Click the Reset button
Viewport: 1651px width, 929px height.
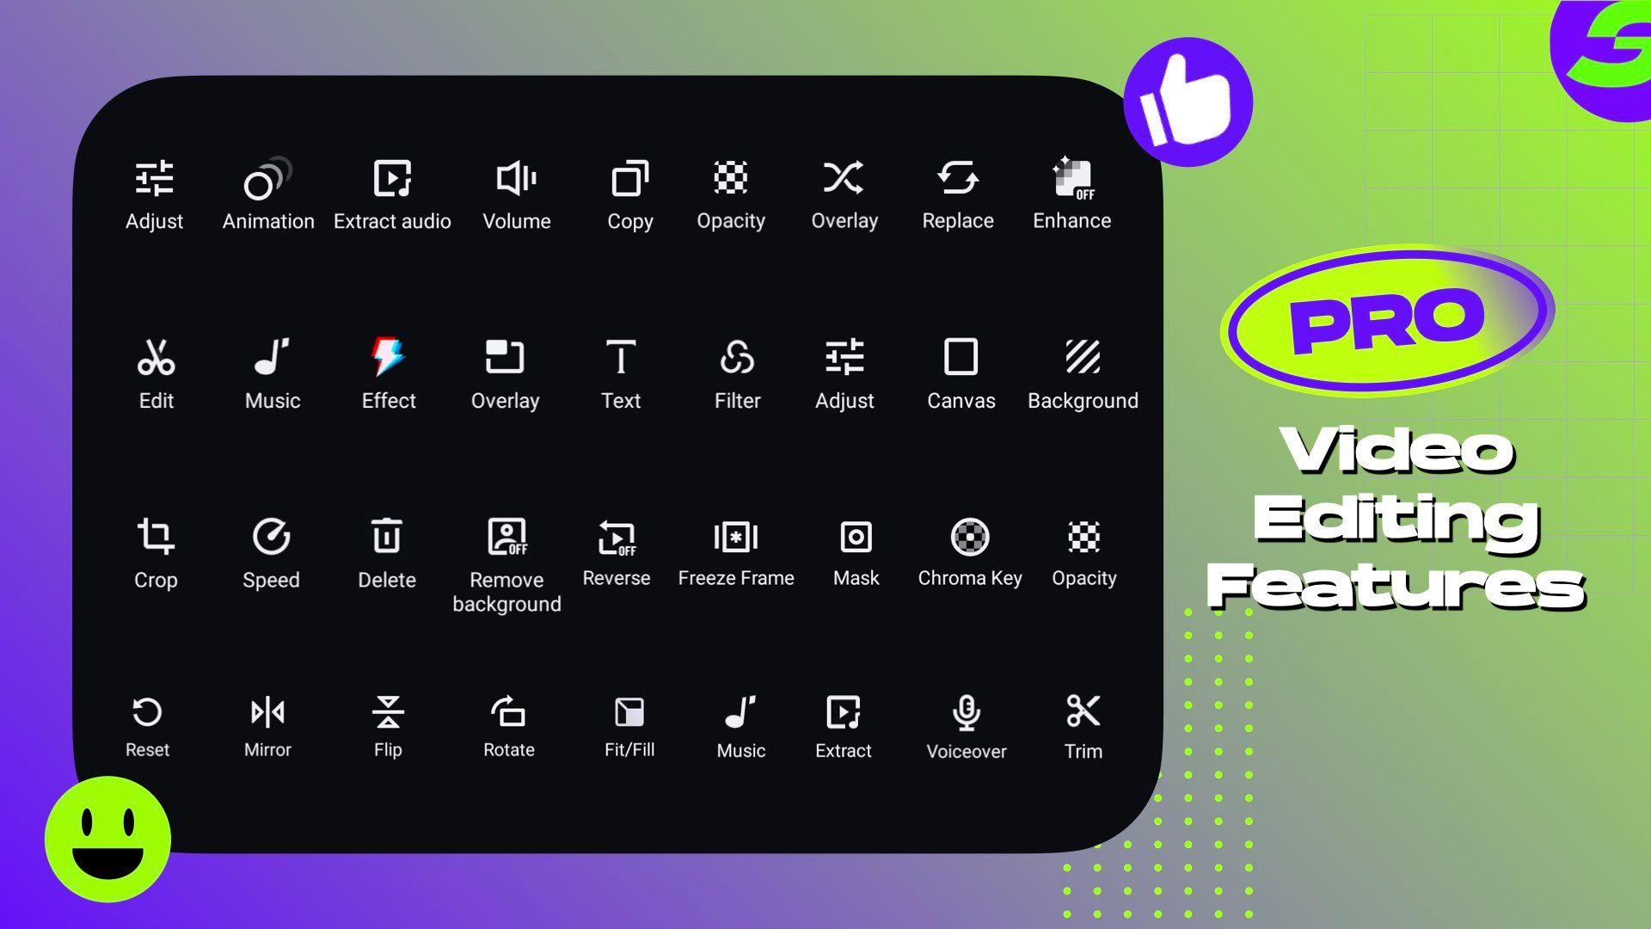pyautogui.click(x=147, y=725)
